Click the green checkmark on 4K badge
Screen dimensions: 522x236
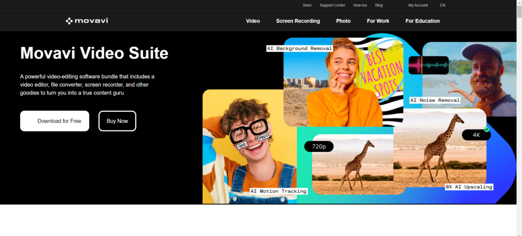[487, 129]
